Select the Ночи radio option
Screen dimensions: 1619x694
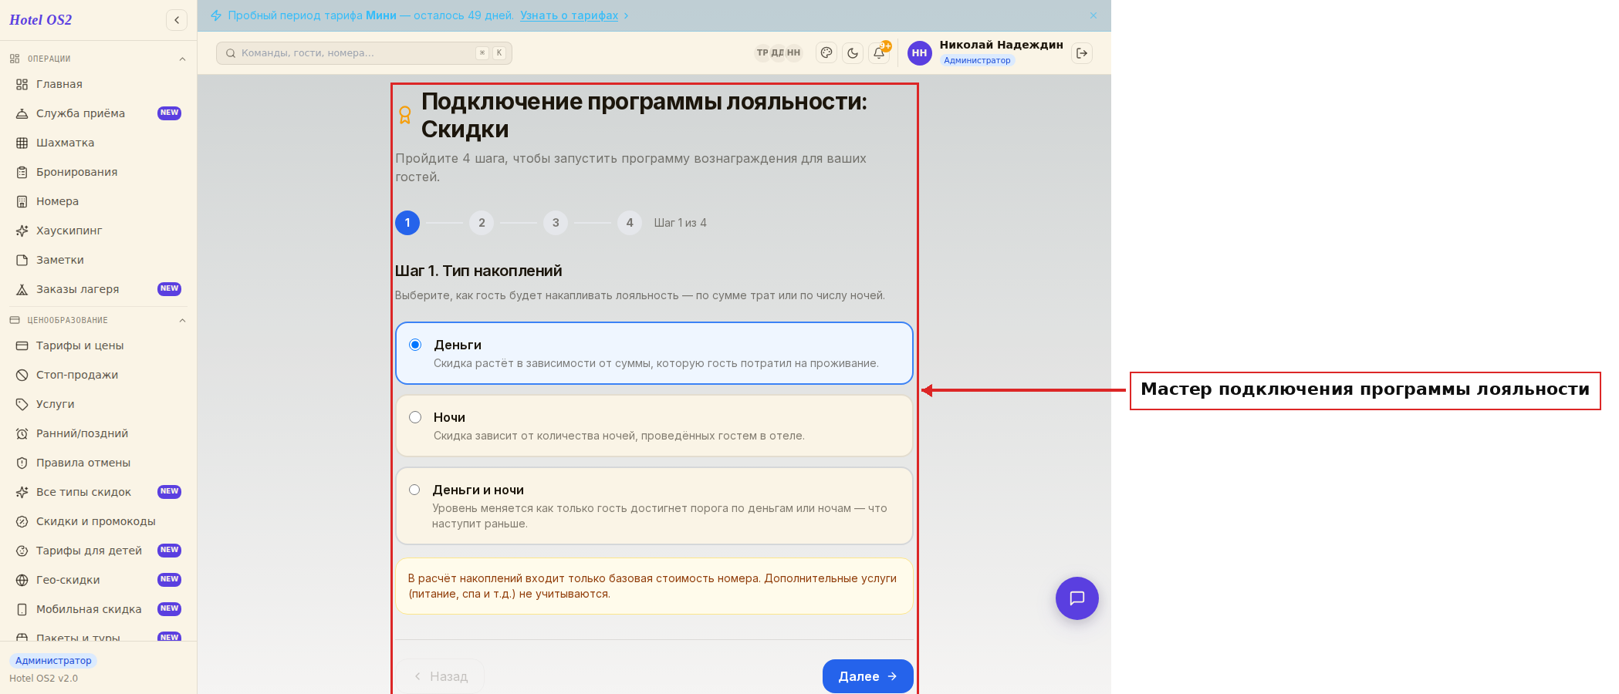[x=415, y=417]
